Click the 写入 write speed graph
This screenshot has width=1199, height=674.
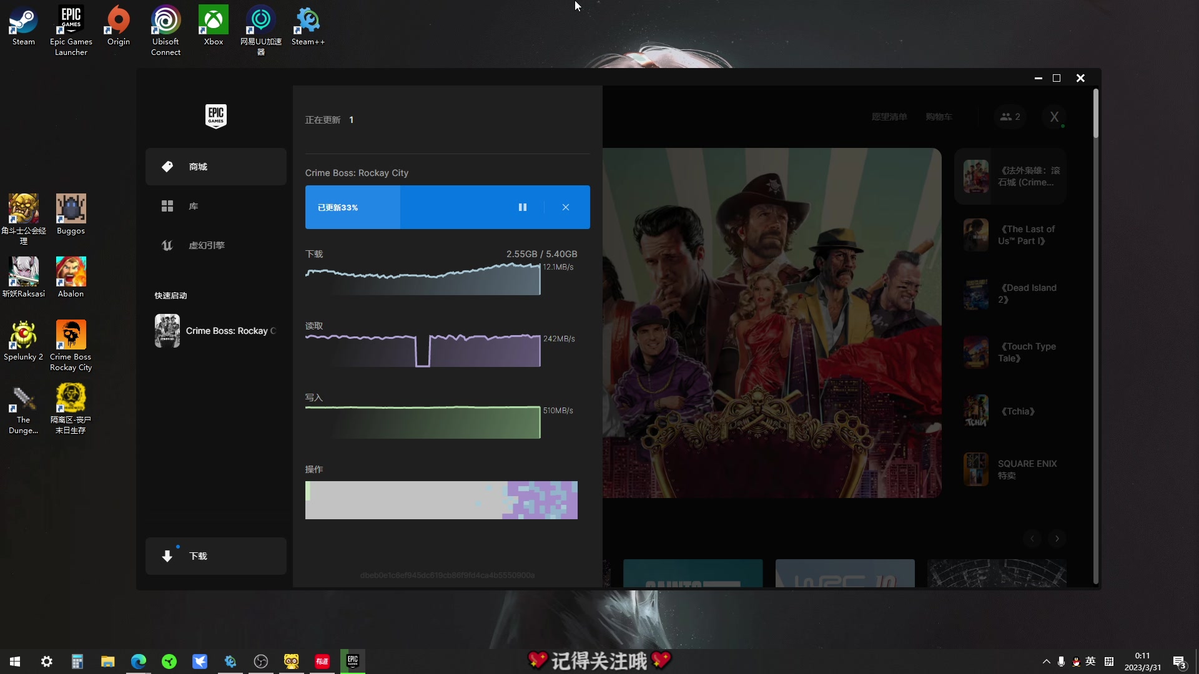(423, 422)
